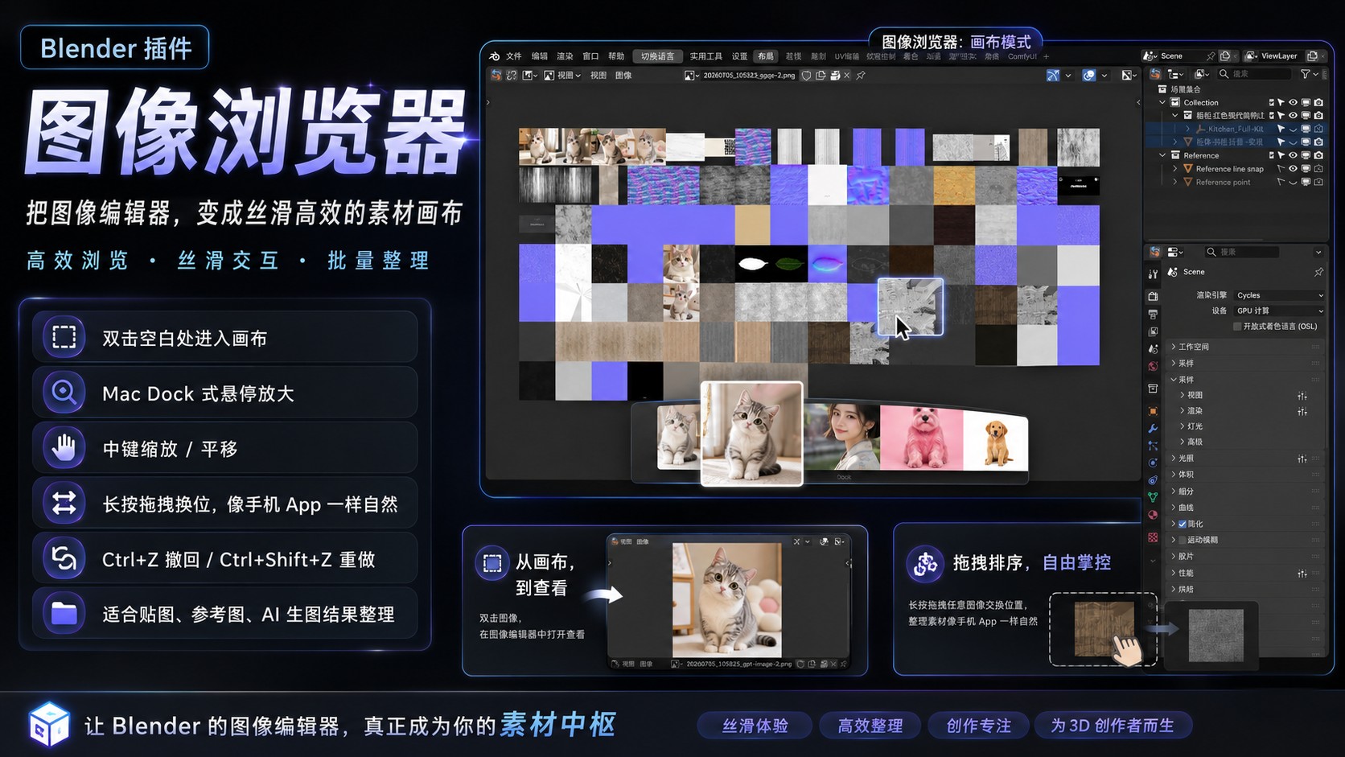1345x757 pixels.
Task: Toggle render camera icon for Collection
Action: 1318,103
